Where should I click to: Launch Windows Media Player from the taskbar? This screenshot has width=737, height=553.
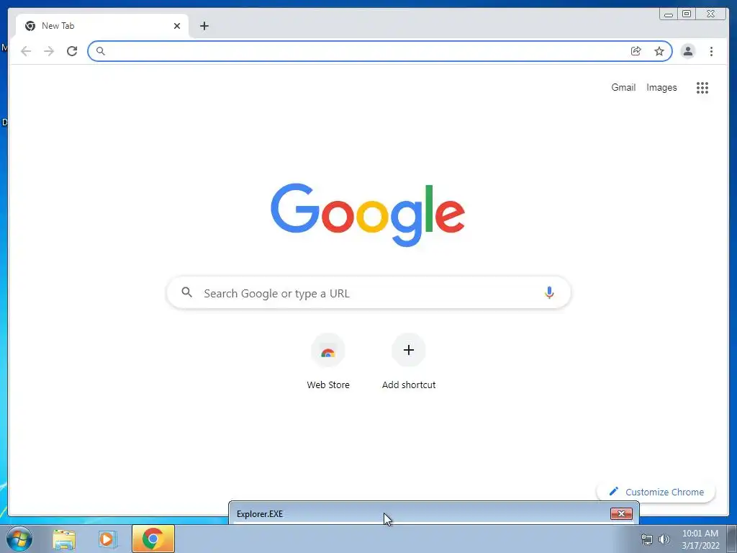point(108,539)
